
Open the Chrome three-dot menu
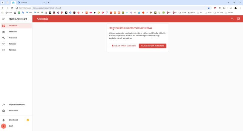(240, 8)
